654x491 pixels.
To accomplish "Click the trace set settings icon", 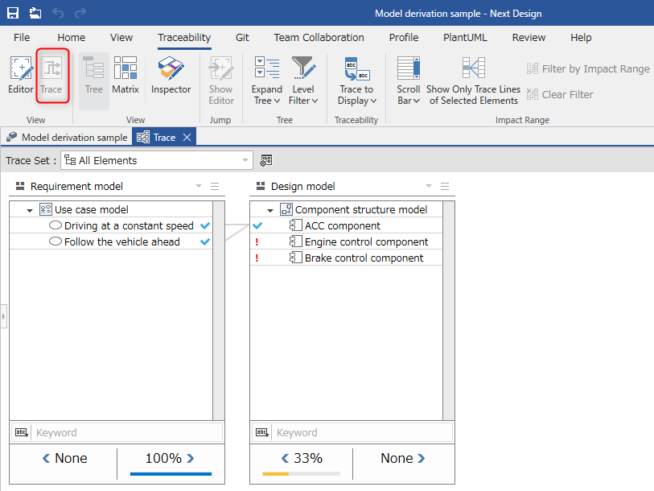I will click(x=266, y=160).
